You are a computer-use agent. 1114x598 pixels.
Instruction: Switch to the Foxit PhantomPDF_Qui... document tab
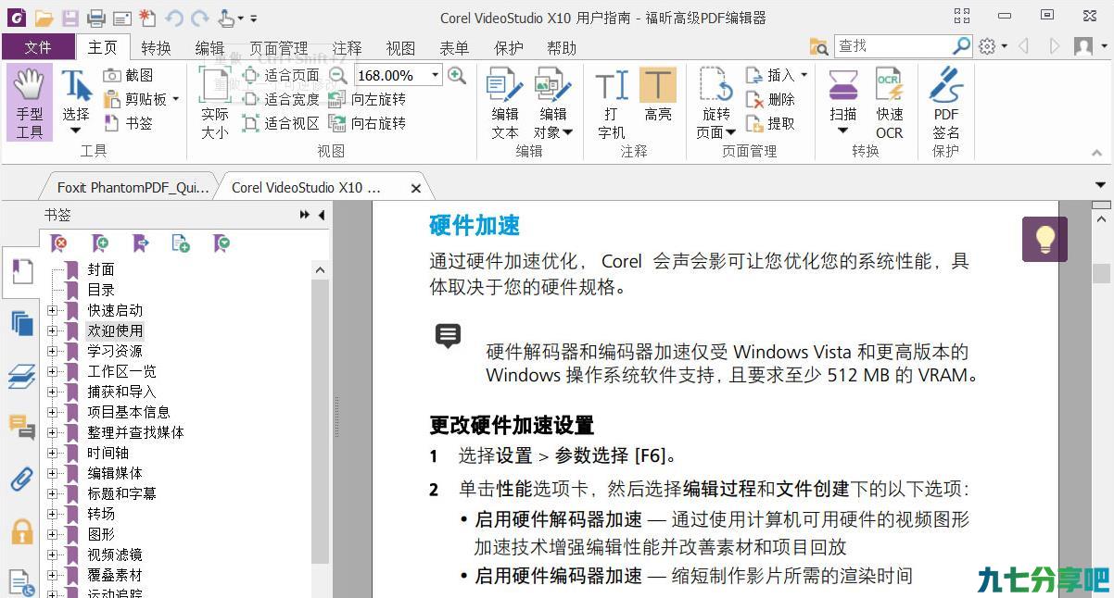pos(133,187)
